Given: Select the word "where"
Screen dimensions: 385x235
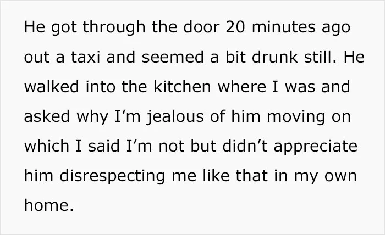Looking at the screenshot, I should tap(242, 87).
